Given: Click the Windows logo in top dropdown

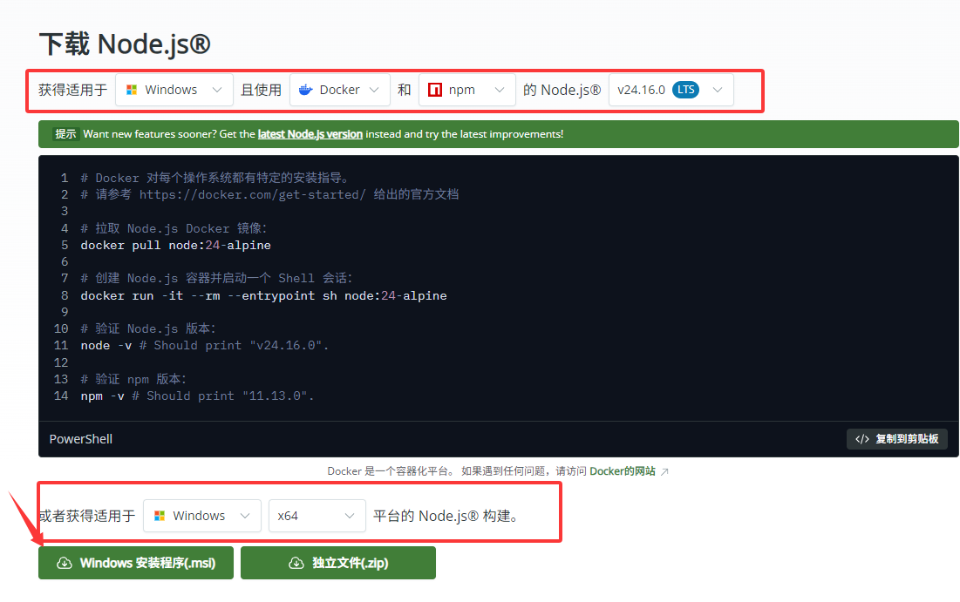Looking at the screenshot, I should tap(131, 90).
